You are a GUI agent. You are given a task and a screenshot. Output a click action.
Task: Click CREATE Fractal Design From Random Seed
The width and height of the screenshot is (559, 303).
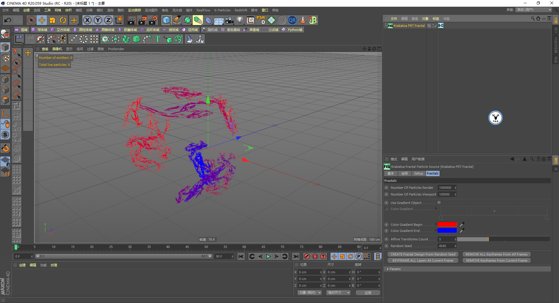coord(423,254)
